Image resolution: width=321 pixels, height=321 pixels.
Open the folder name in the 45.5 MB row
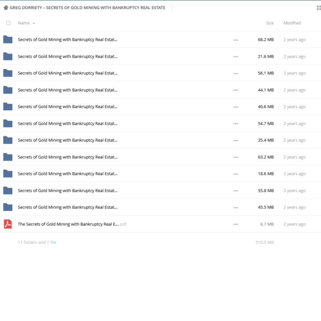coord(67,207)
